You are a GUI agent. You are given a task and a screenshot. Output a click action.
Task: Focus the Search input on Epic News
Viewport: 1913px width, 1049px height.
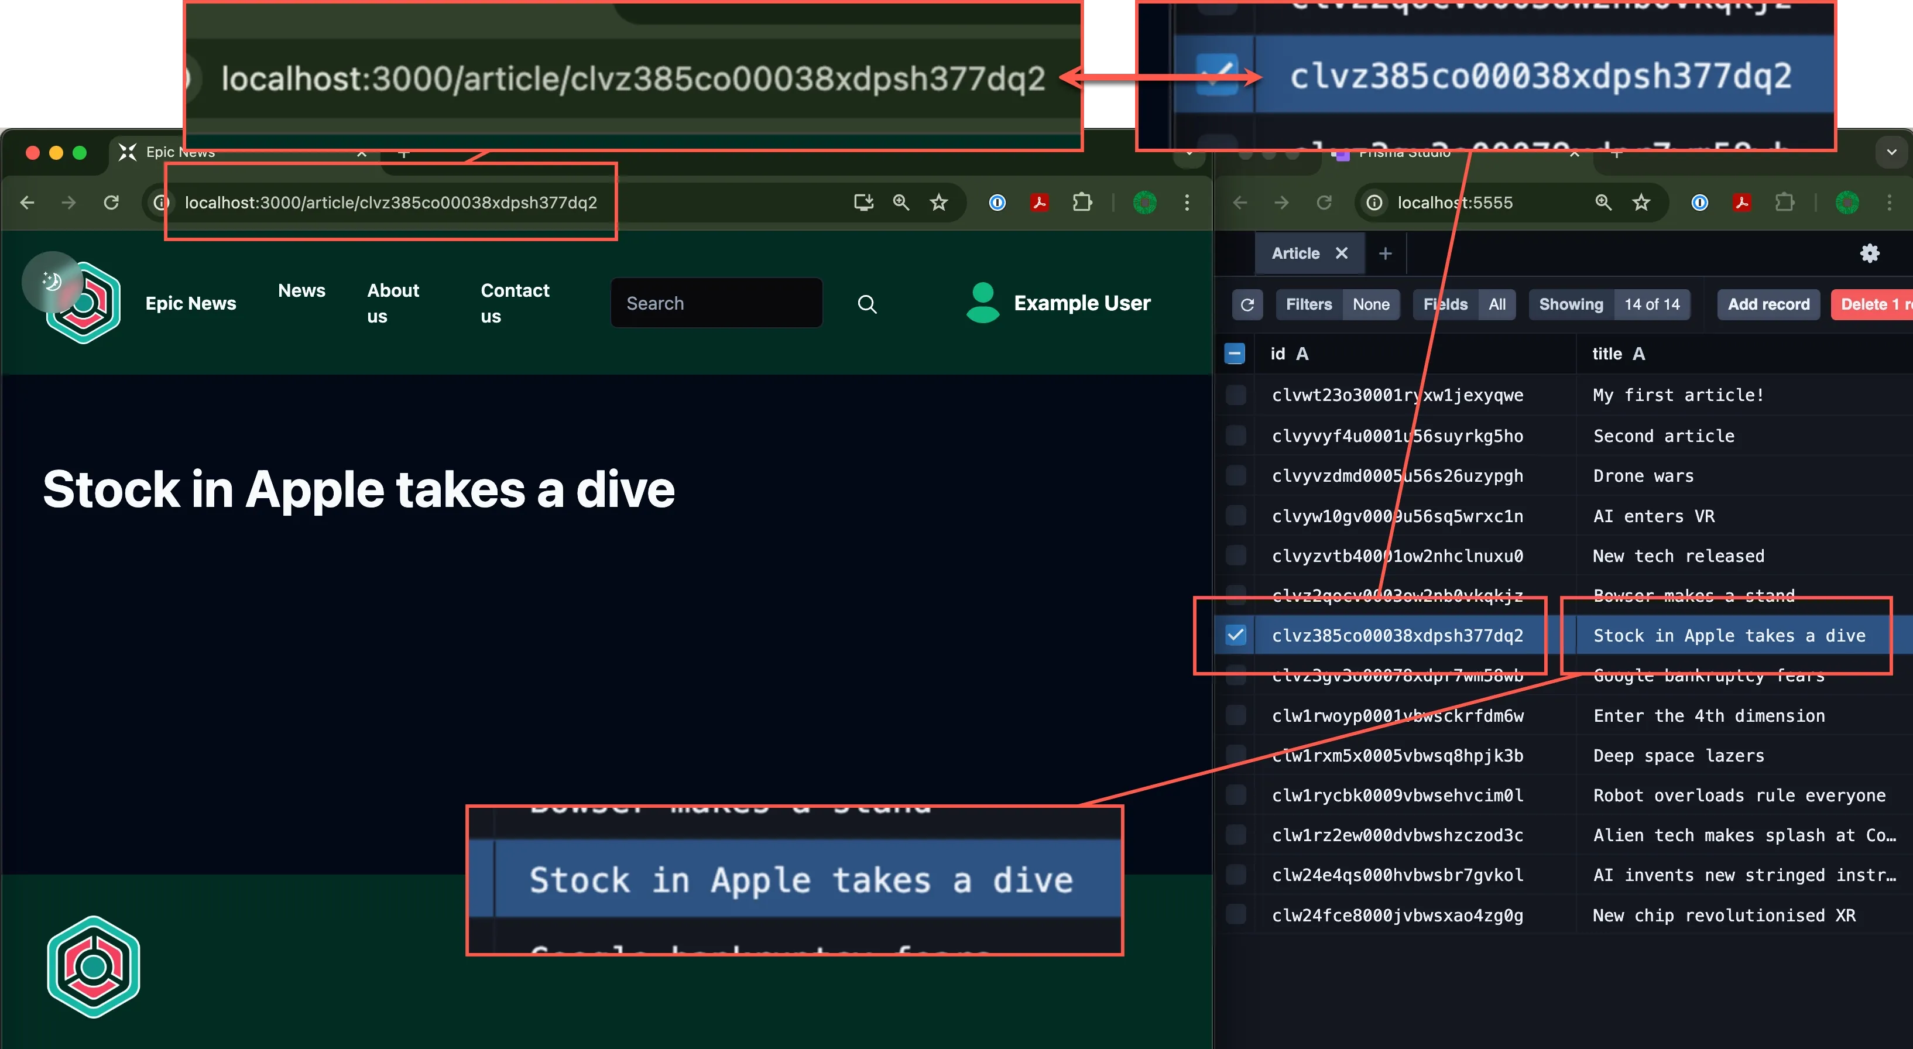click(x=716, y=303)
